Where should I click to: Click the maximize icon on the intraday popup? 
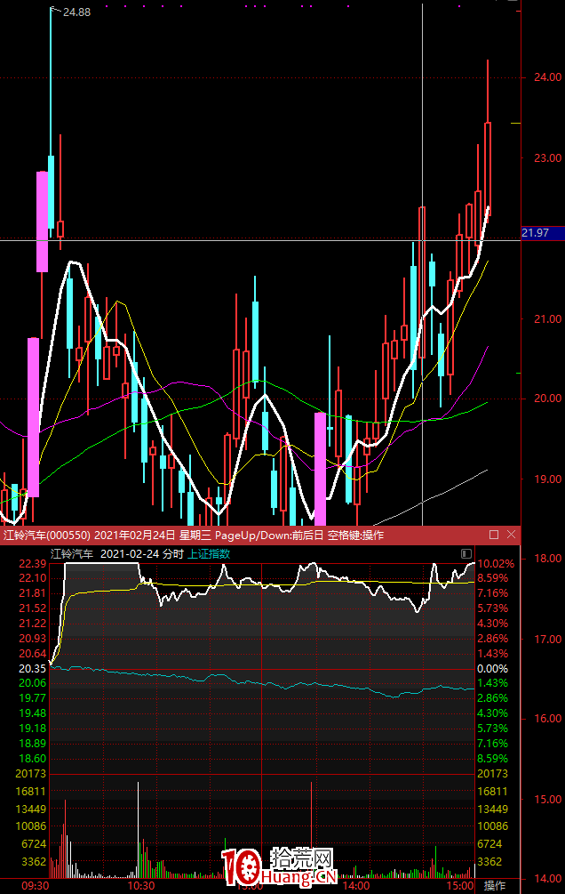[x=494, y=535]
